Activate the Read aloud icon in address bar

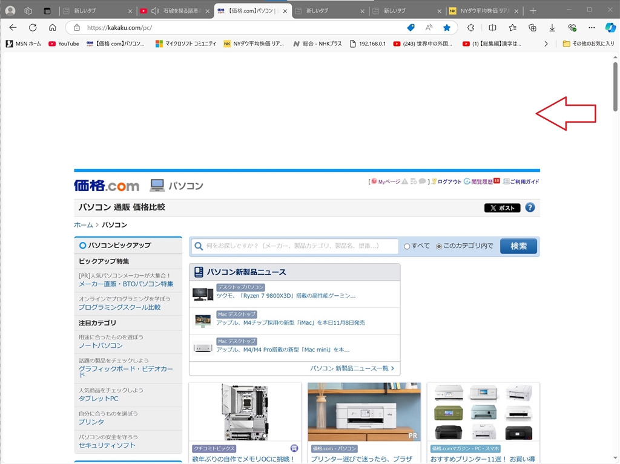tap(429, 28)
